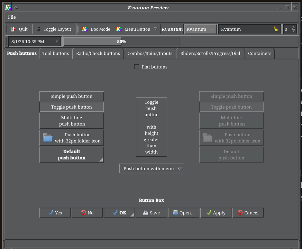
Task: Click the Doc Mode Kvantum icon
Action: pos(85,29)
